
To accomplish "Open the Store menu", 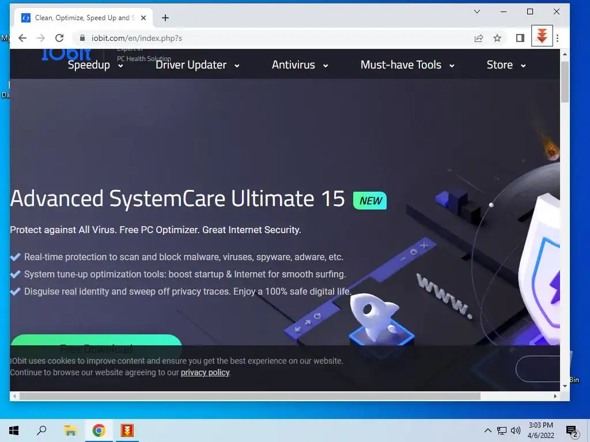I will click(x=500, y=65).
